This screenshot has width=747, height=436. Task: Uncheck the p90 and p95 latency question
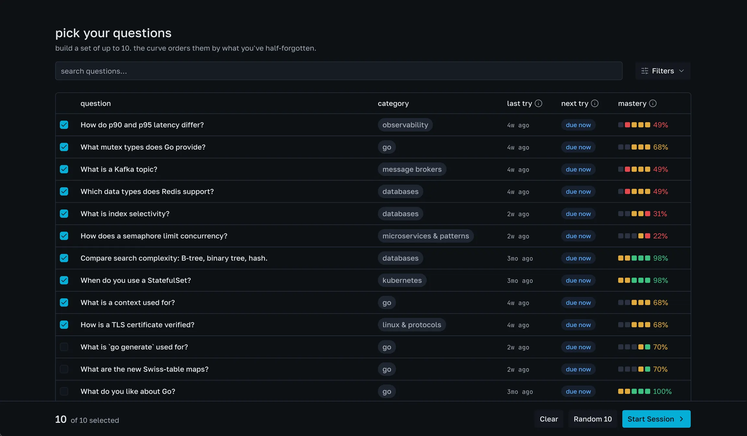64,125
